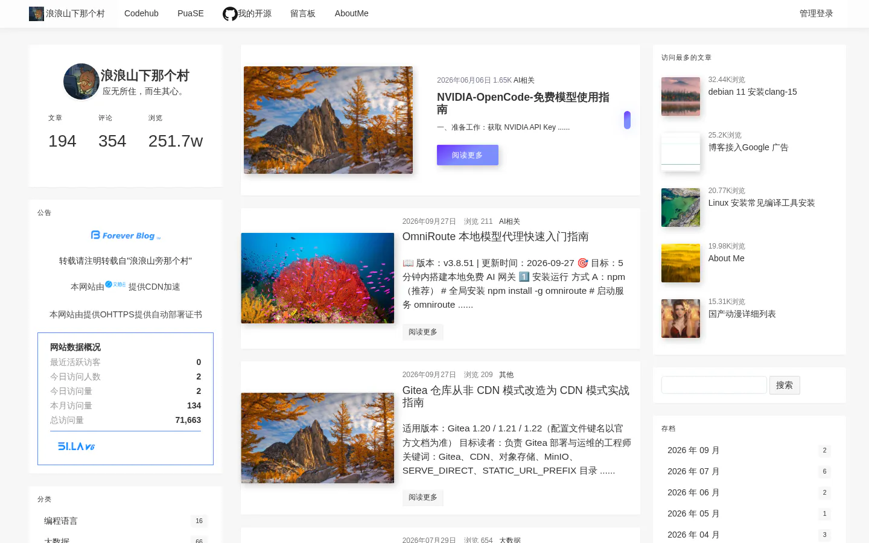Click the site logo image in navbar
This screenshot has height=543, width=869.
point(36,14)
